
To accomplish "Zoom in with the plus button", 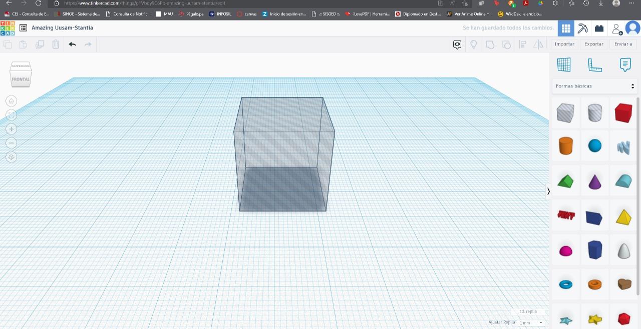I will pos(11,129).
